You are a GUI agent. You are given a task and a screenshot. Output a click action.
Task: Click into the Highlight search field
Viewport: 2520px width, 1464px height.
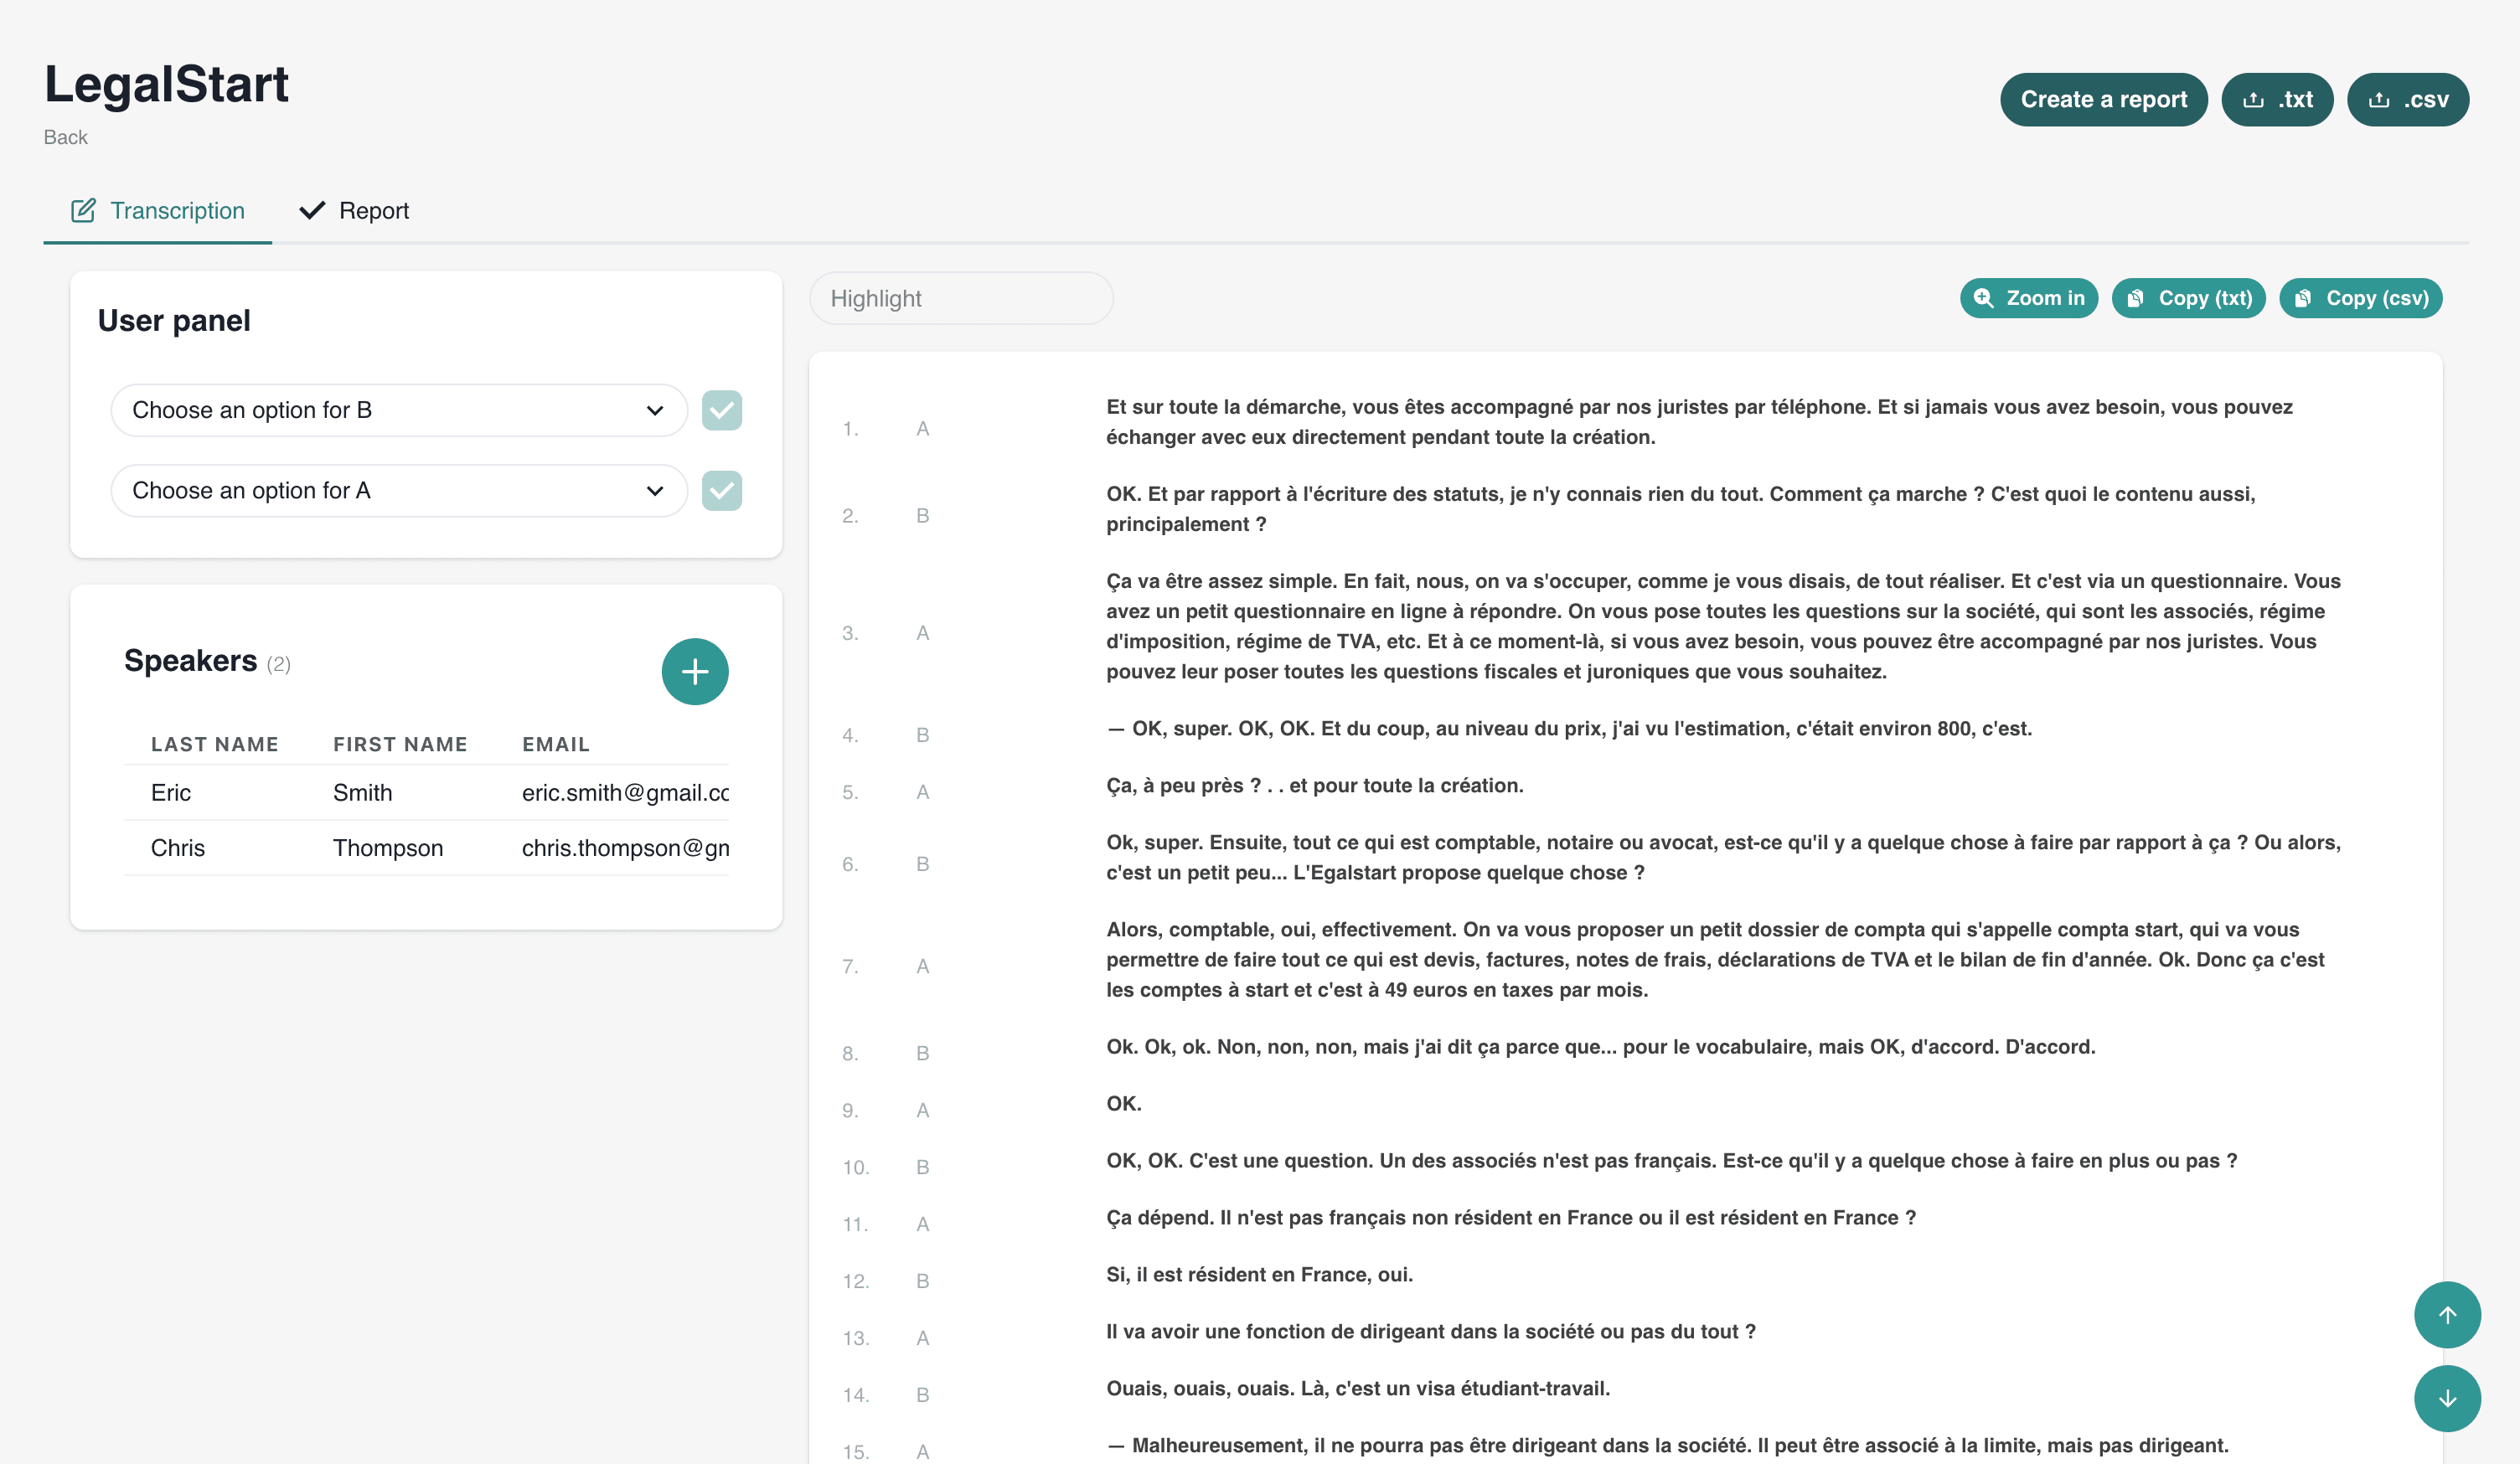[960, 298]
